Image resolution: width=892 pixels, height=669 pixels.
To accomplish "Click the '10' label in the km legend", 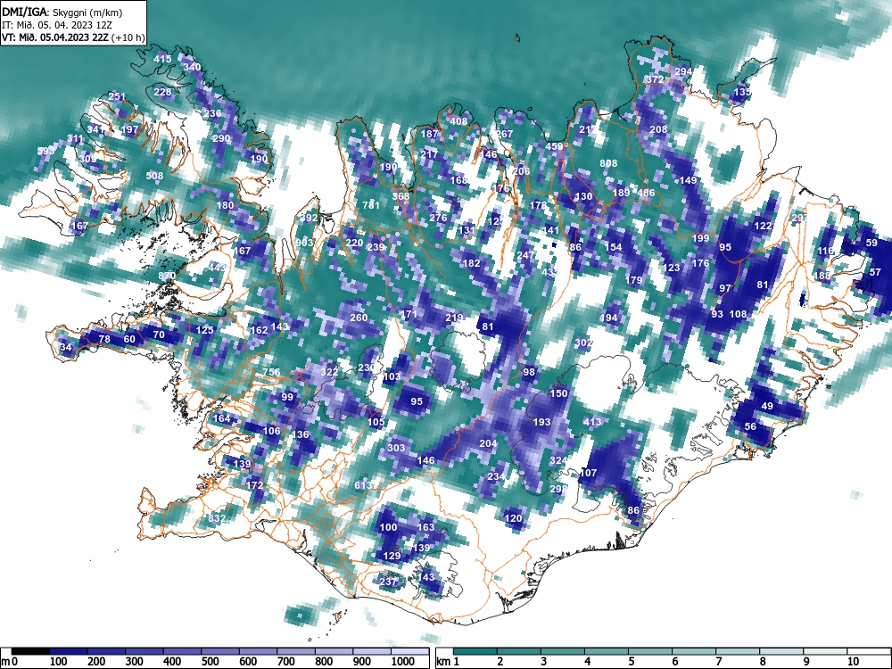I will 852,662.
